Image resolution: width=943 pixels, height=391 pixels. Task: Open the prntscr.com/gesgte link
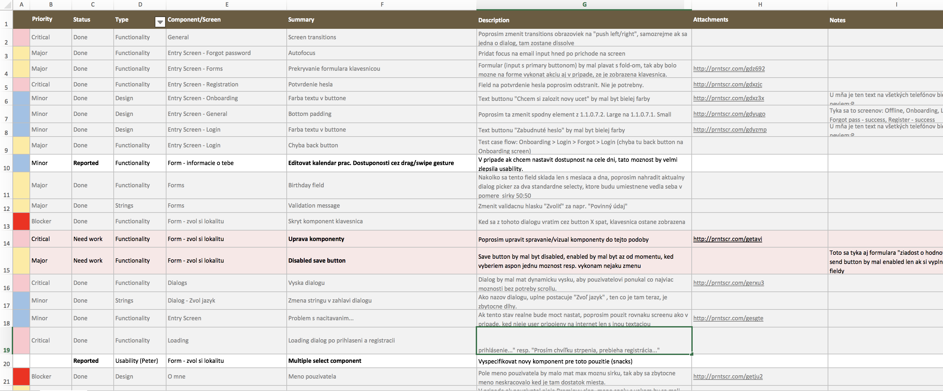728,319
